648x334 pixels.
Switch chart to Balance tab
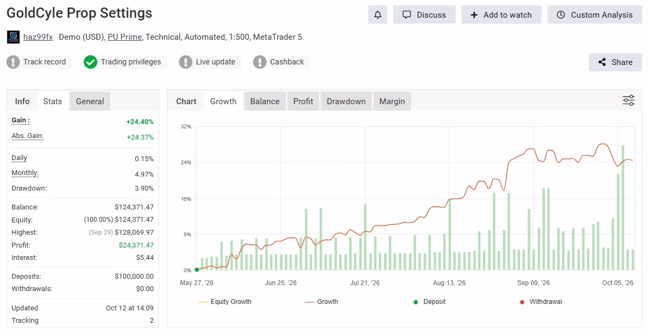265,101
